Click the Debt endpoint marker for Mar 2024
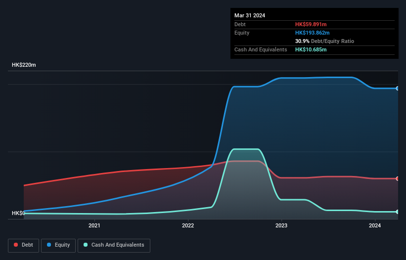This screenshot has width=406, height=260. (x=398, y=178)
